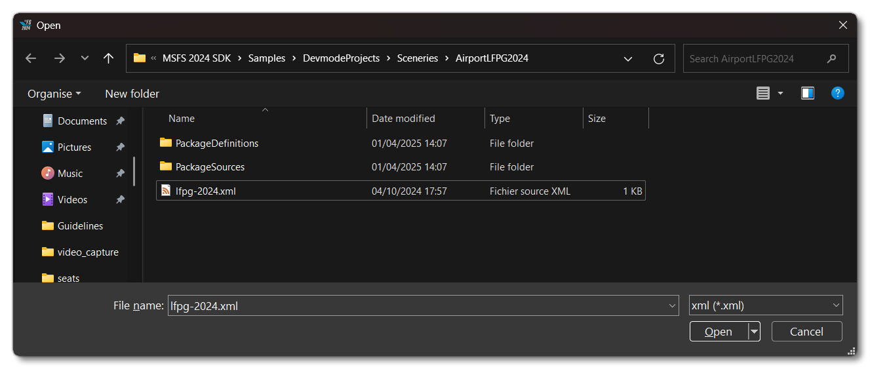870x369 pixels.
Task: Unpin Documents using pin icon
Action: coord(120,121)
